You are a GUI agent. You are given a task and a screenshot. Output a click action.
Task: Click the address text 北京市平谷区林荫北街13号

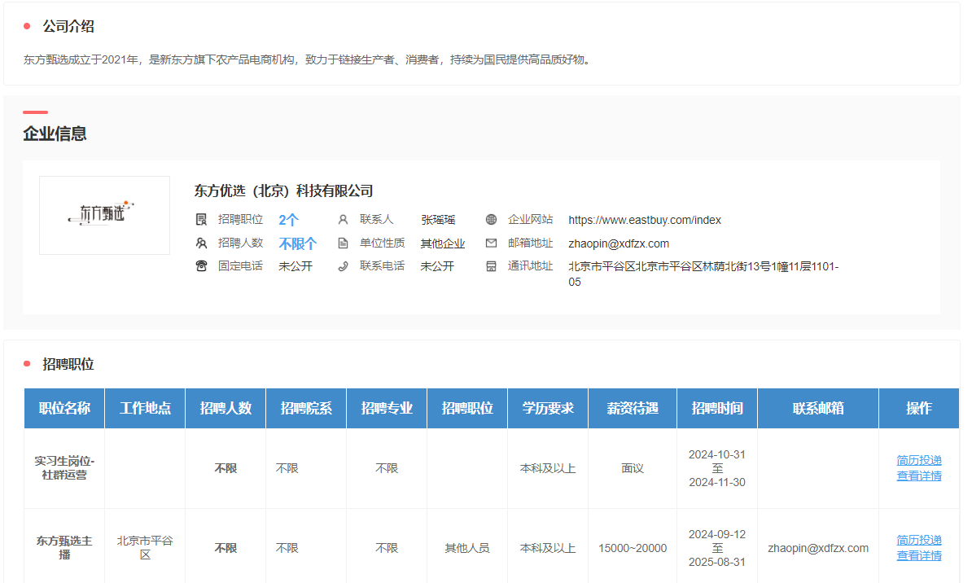pos(703,274)
